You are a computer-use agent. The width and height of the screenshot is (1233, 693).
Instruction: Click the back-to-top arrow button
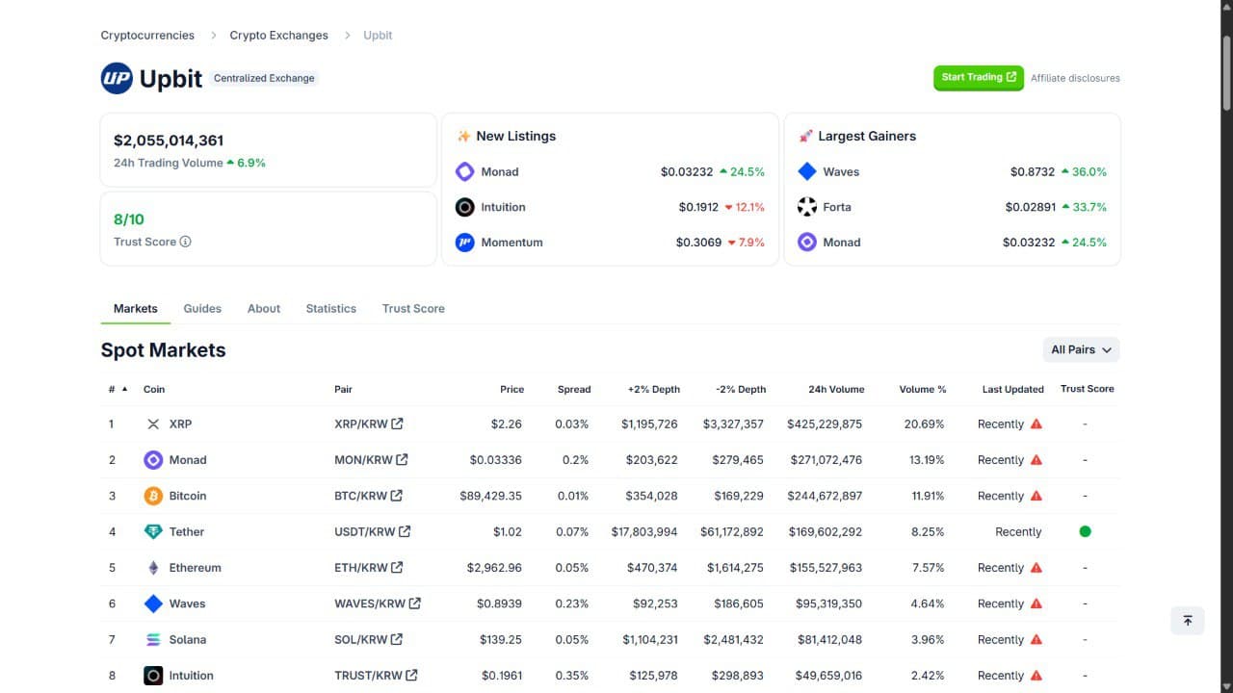pyautogui.click(x=1188, y=621)
